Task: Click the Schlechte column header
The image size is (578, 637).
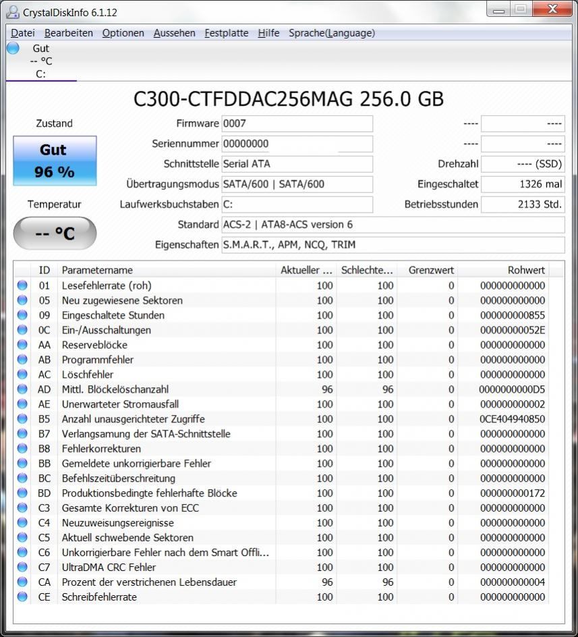Action: (367, 270)
